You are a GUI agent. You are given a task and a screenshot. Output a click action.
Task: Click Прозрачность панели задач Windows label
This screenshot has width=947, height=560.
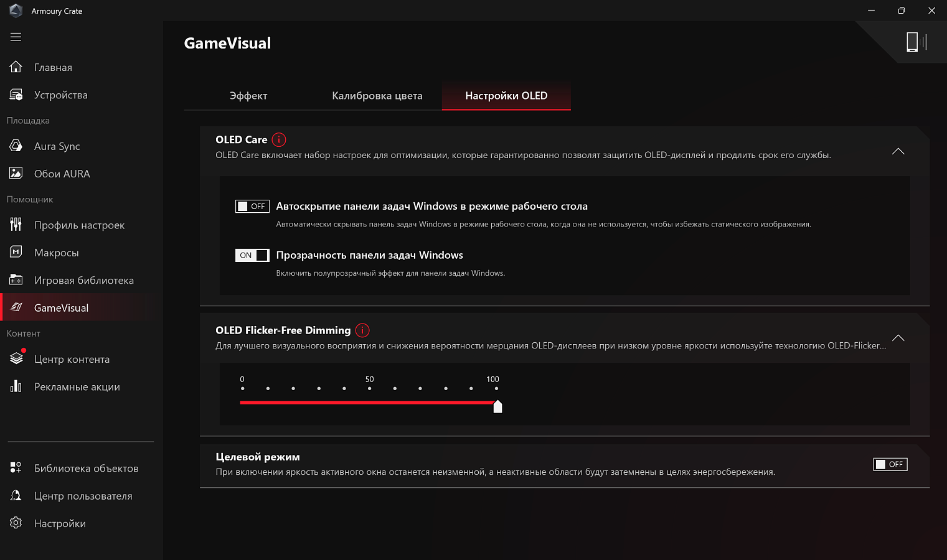370,255
